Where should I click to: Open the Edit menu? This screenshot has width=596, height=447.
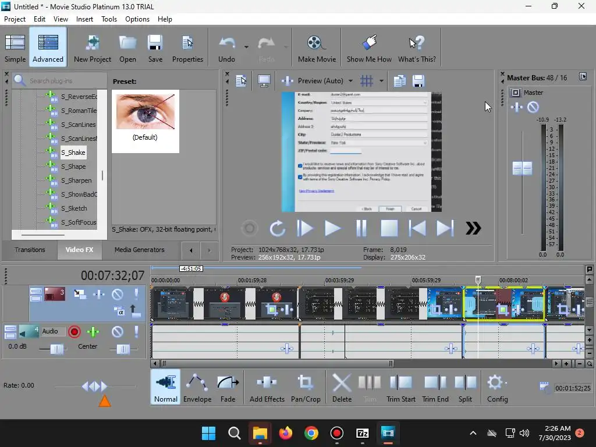pos(39,19)
